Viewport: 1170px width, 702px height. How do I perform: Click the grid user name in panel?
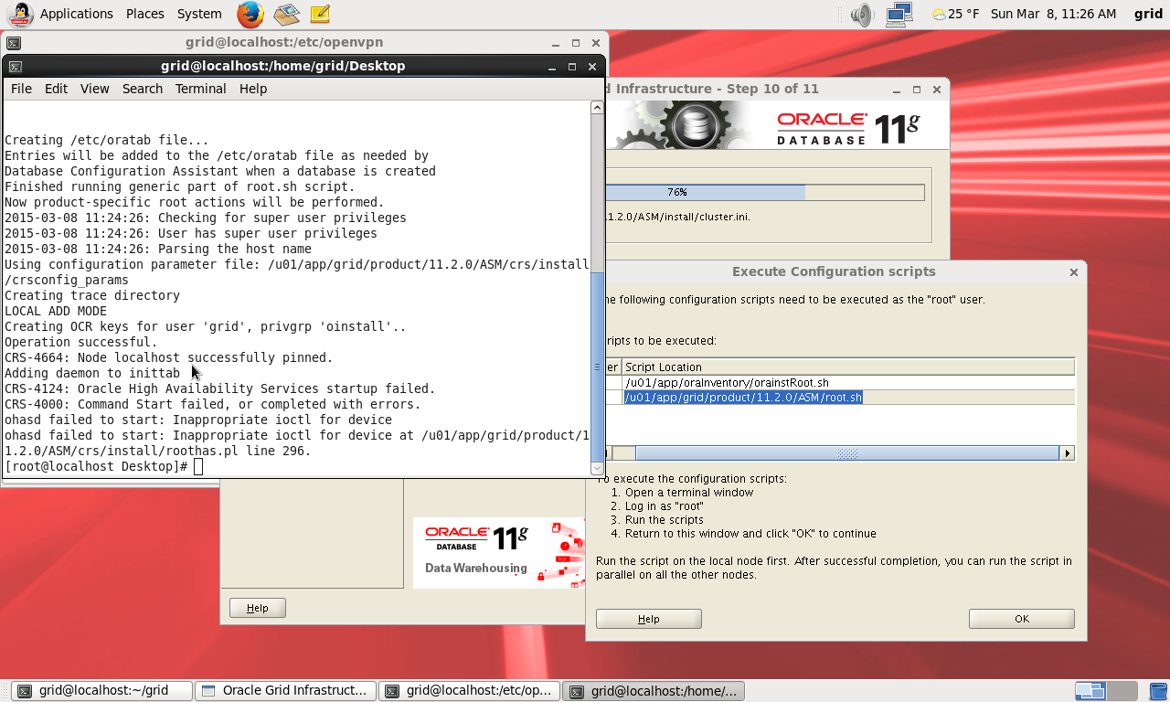point(1148,14)
